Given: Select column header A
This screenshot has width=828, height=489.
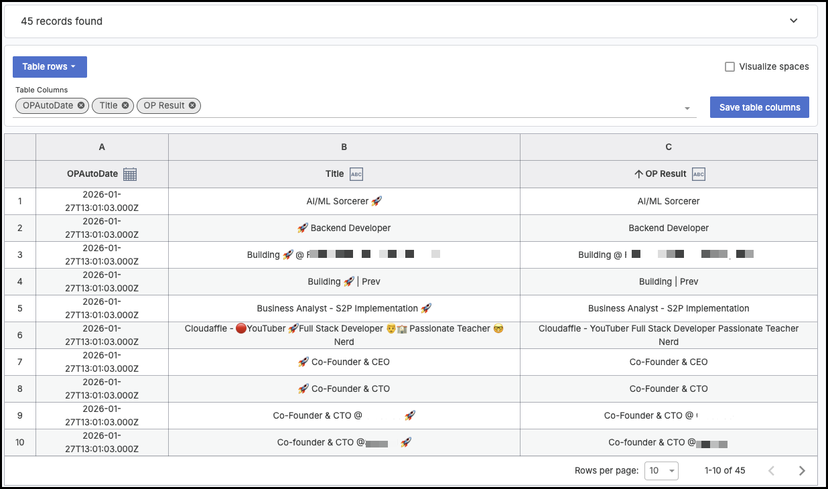Looking at the screenshot, I should click(101, 147).
